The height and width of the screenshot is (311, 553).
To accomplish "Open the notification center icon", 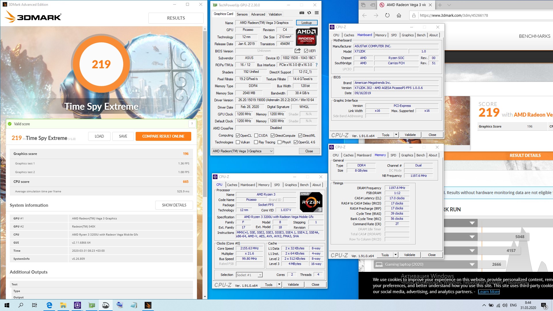I will (544, 305).
